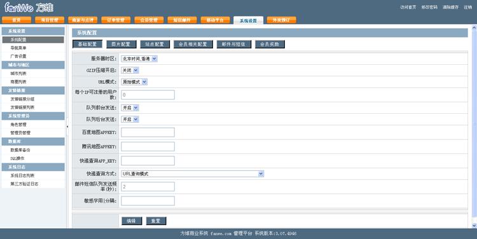Open 数据库备份 in the sidebar

click(33, 150)
